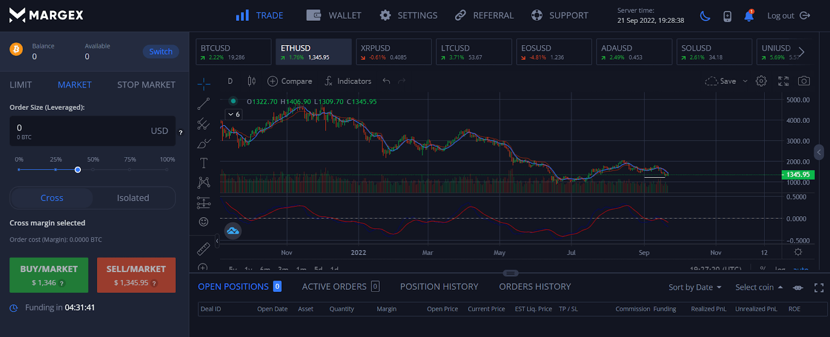830x337 pixels.
Task: Select the trend line drawing tool
Action: (x=203, y=104)
